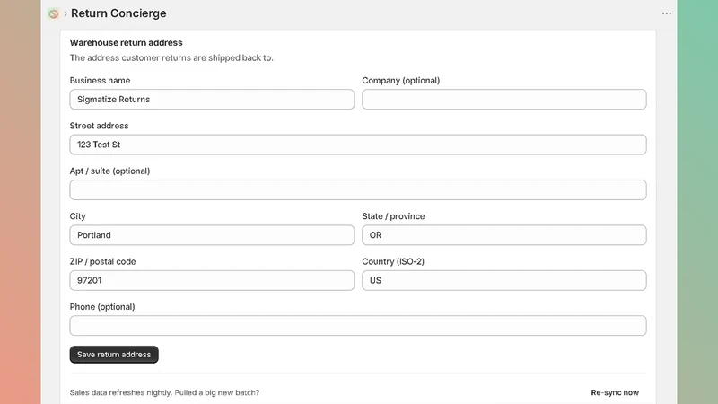Click the breadcrumb chevron before Return Concierge
The width and height of the screenshot is (718, 404).
coord(65,13)
